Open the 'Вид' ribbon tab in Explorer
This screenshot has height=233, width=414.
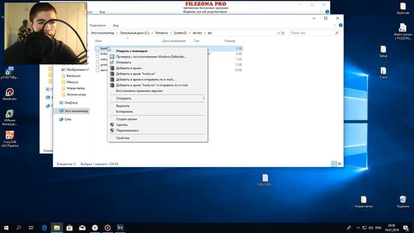tap(116, 25)
